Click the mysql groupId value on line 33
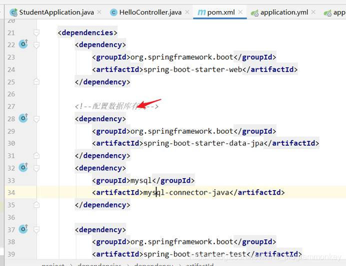 (x=141, y=181)
